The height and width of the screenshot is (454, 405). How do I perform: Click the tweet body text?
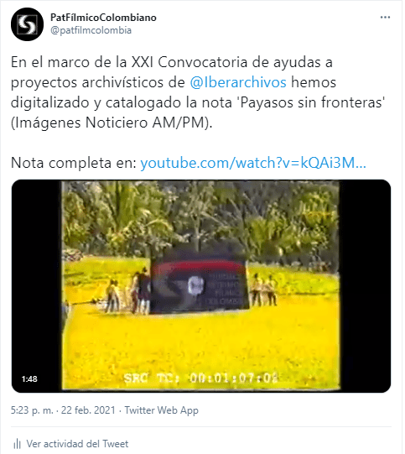(198, 92)
